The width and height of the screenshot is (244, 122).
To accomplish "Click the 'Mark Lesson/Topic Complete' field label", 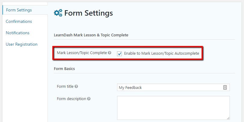I will point(82,53).
